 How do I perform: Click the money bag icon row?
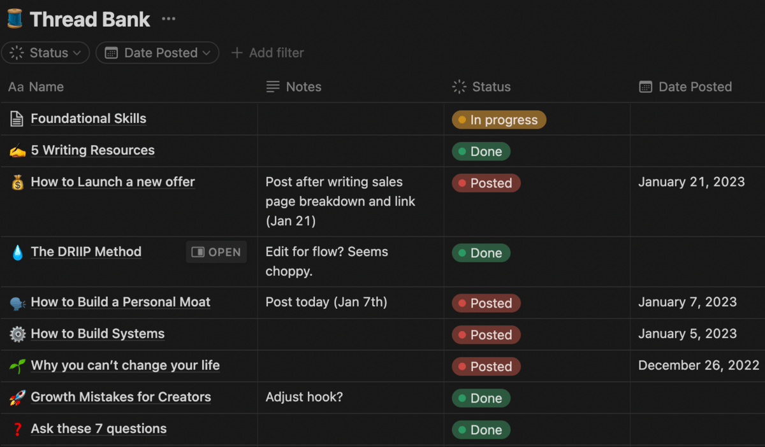pyautogui.click(x=17, y=182)
